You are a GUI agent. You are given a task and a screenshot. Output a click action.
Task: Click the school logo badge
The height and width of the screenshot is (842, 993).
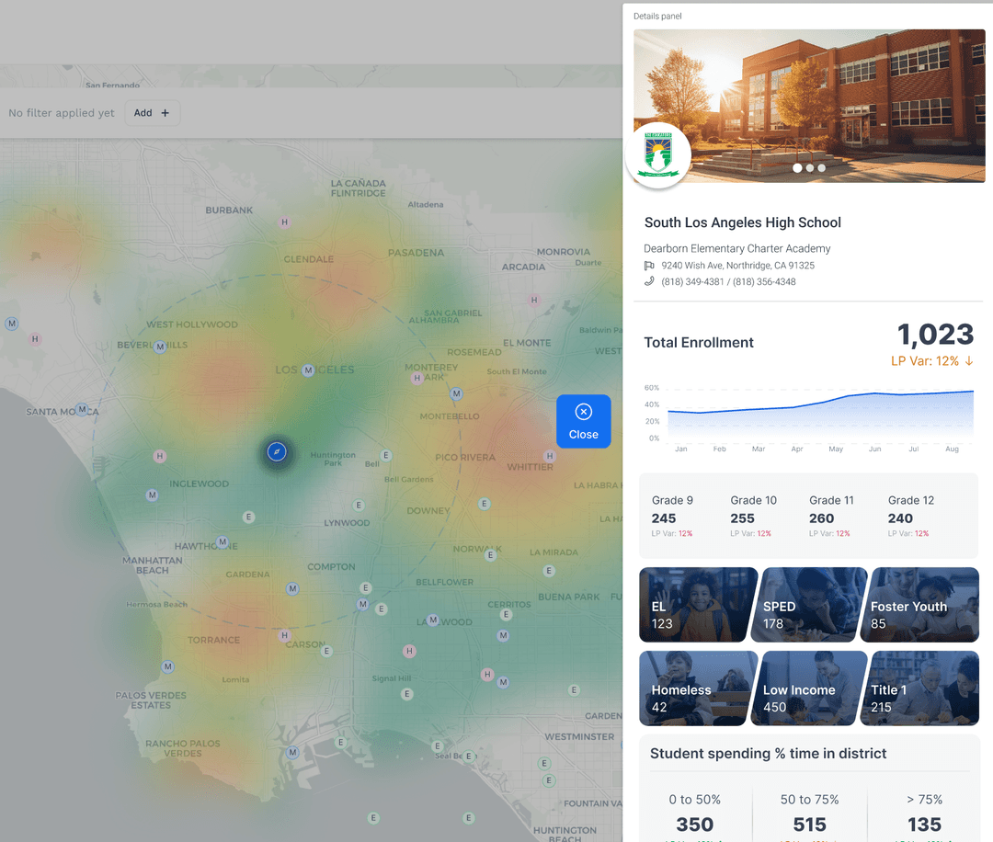[x=658, y=155]
